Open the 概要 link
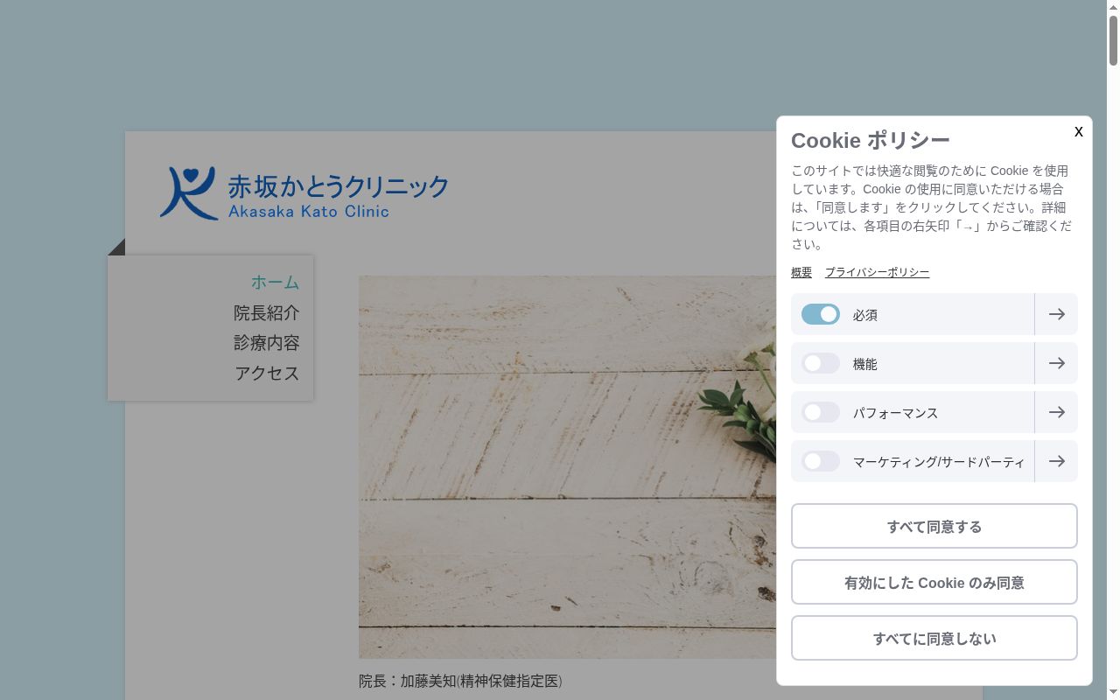This screenshot has width=1120, height=700. pos(801,272)
